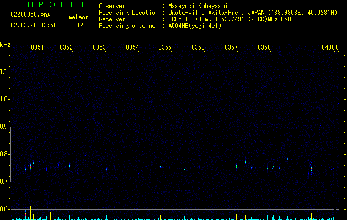Click antenna value A504HB(yagi 4el)
The width and height of the screenshot is (347, 220).
[195, 26]
